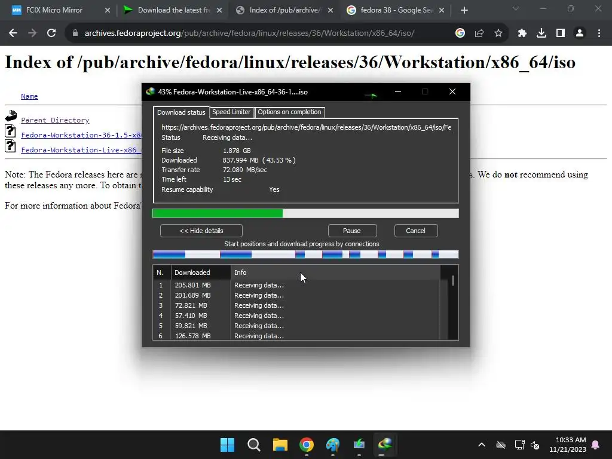Click the Google icon in address bar
This screenshot has height=459, width=612.
[x=460, y=33]
